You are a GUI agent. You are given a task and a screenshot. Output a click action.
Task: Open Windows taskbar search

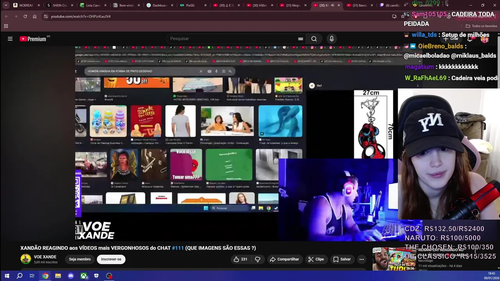click(x=20, y=276)
